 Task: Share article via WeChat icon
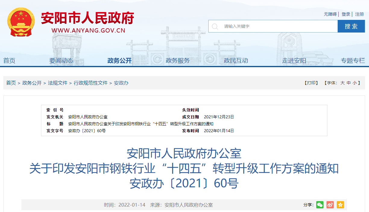(320, 205)
